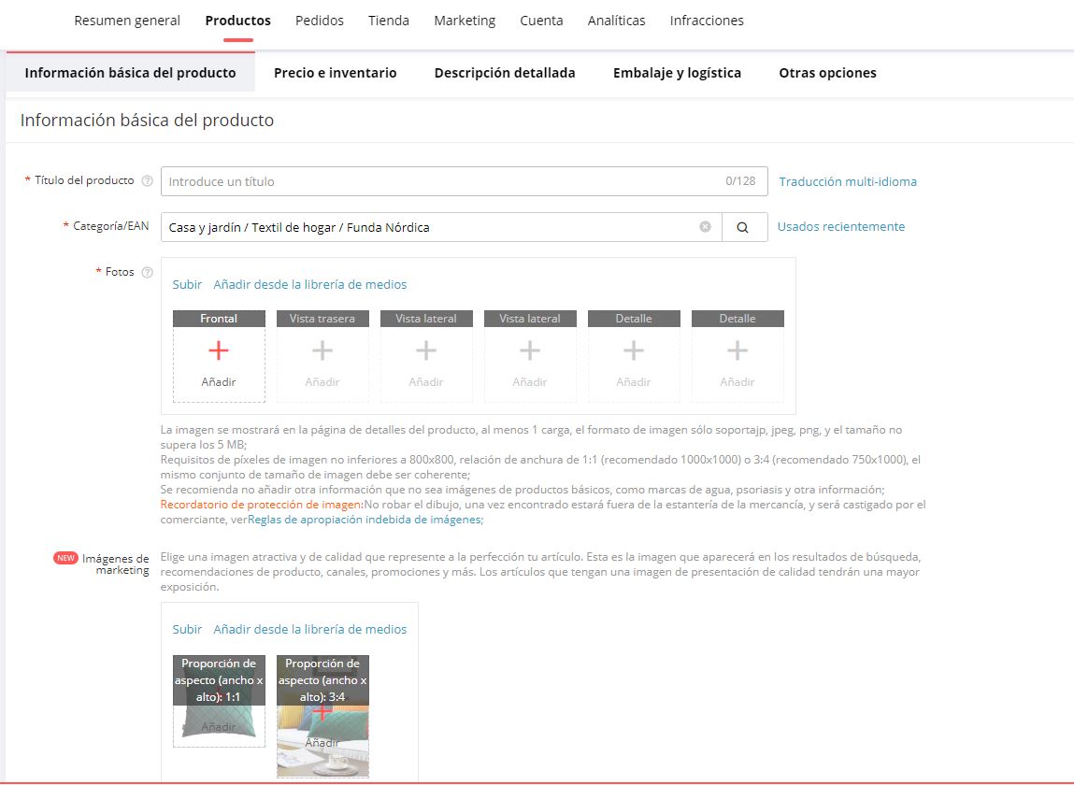Go to Pedidos menu
This screenshot has width=1074, height=785.
319,21
